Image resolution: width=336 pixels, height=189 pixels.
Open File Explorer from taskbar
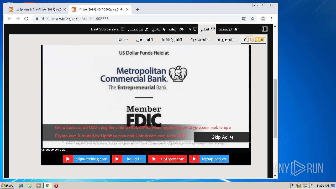30,186
